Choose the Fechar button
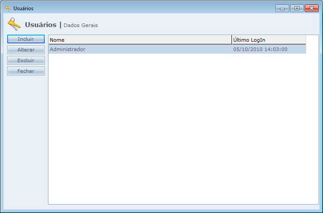The width and height of the screenshot is (323, 213). [26, 71]
